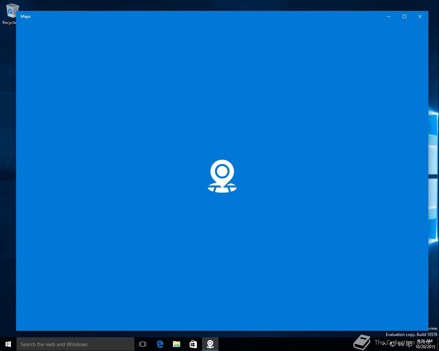Open the network status tray icon

pos(393,344)
